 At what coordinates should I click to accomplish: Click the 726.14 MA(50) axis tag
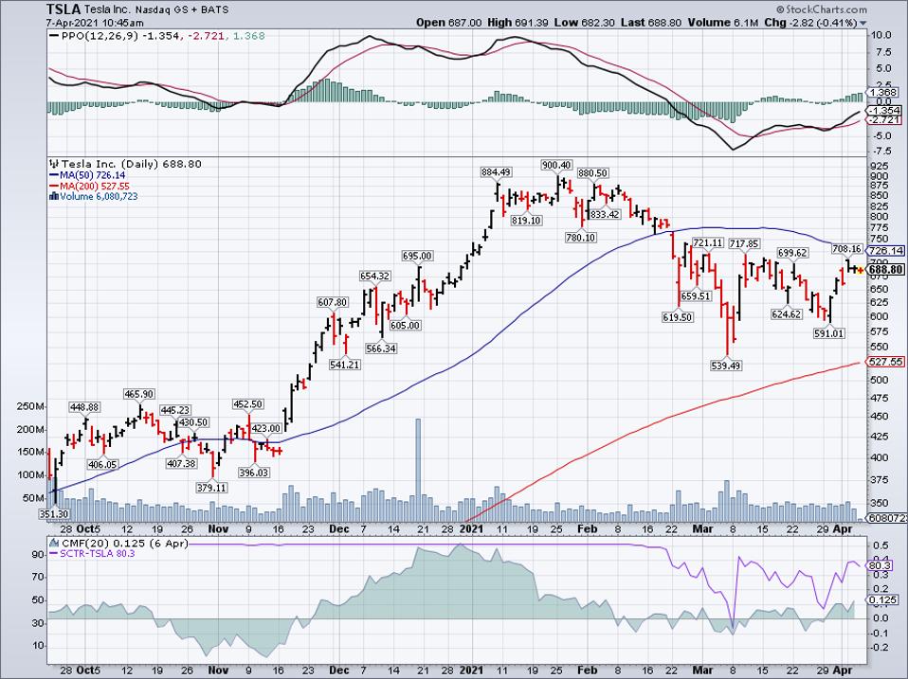point(885,251)
